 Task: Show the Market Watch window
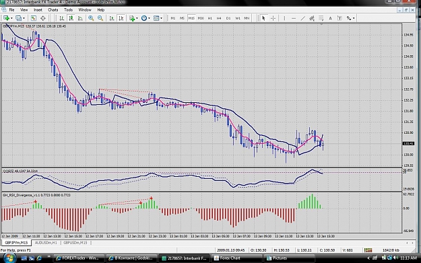coord(33,18)
